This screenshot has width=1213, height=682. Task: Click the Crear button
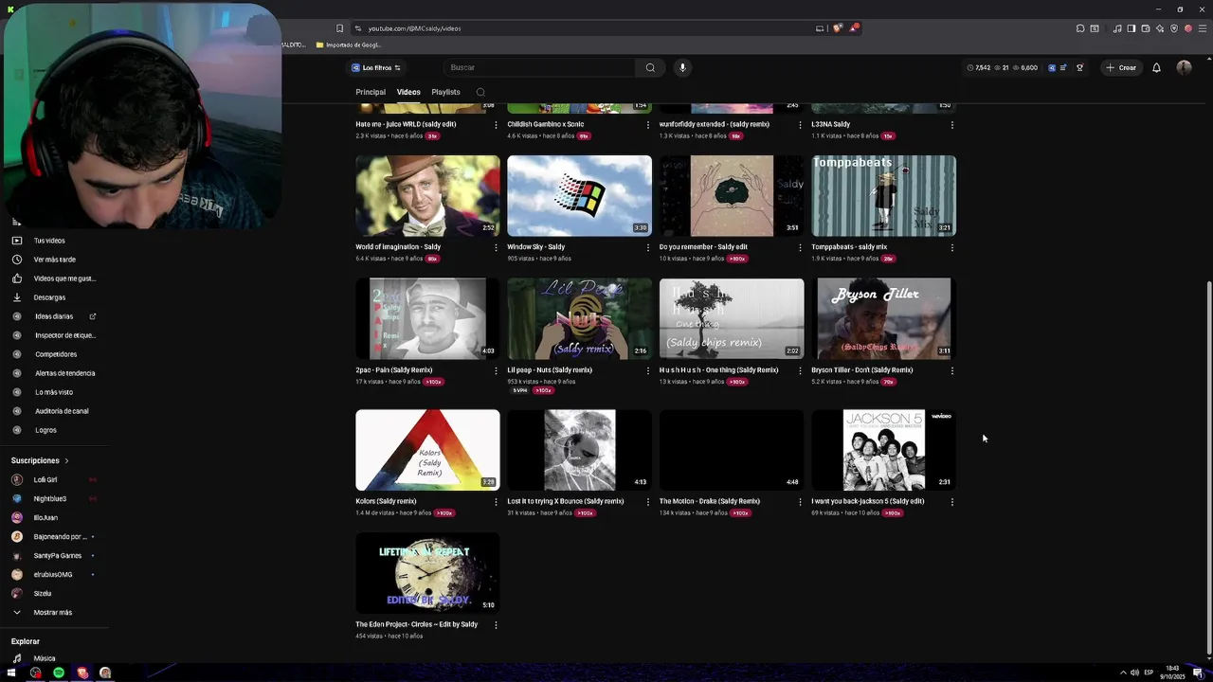pos(1120,67)
